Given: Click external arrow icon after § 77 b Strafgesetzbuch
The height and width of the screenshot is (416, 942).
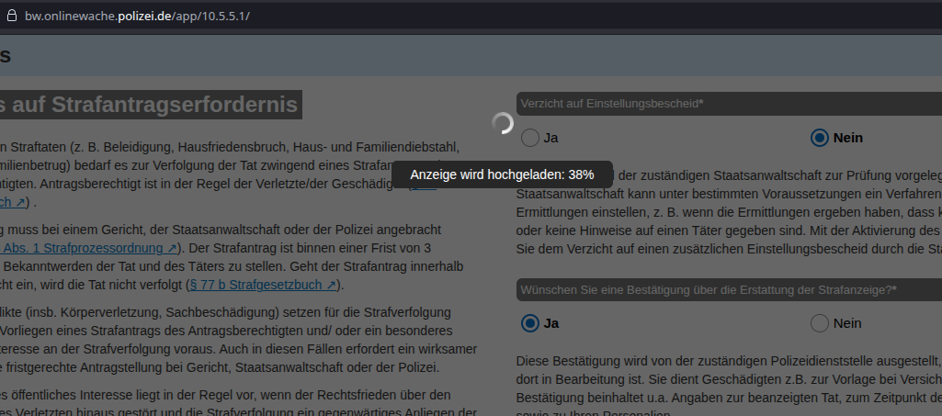Looking at the screenshot, I should 332,284.
